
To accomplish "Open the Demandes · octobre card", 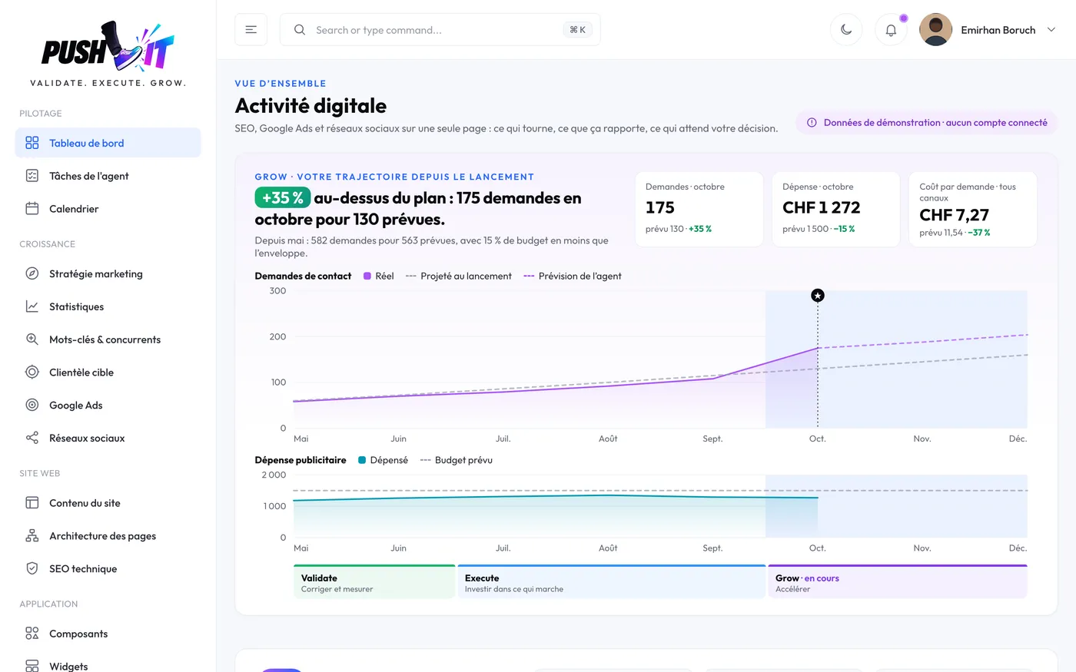I will pyautogui.click(x=699, y=209).
